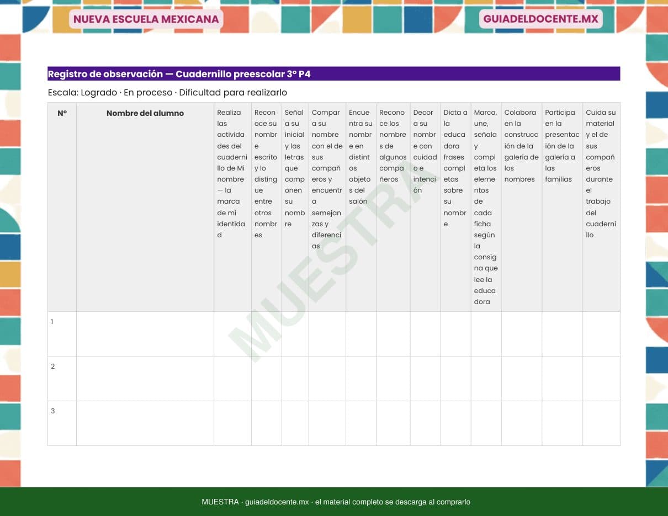Click the student name cell in row 1
The width and height of the screenshot is (668, 516).
145,334
